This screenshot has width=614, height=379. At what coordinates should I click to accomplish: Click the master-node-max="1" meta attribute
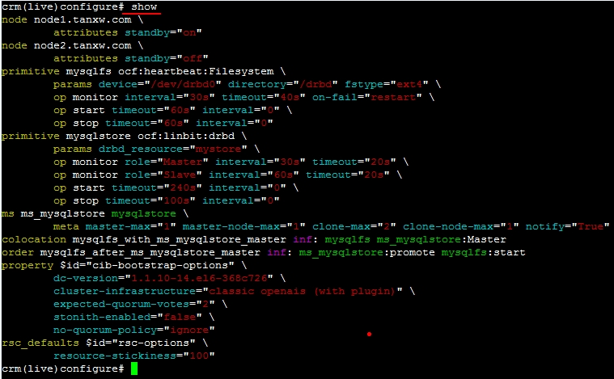coord(244,226)
